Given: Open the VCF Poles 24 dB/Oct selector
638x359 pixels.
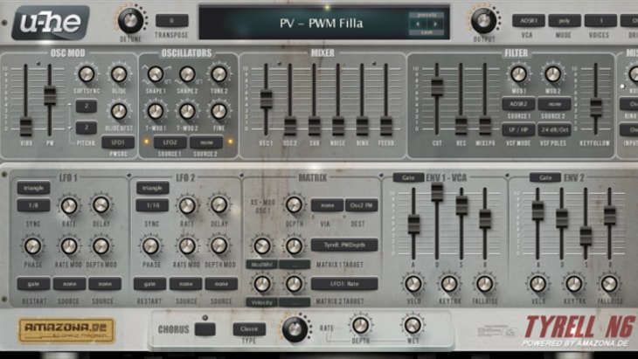Looking at the screenshot, I should 554,130.
